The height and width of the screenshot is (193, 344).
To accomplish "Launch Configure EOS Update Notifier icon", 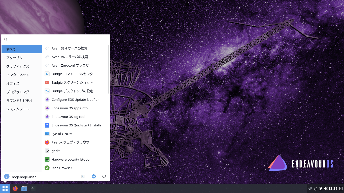I will tap(47, 100).
